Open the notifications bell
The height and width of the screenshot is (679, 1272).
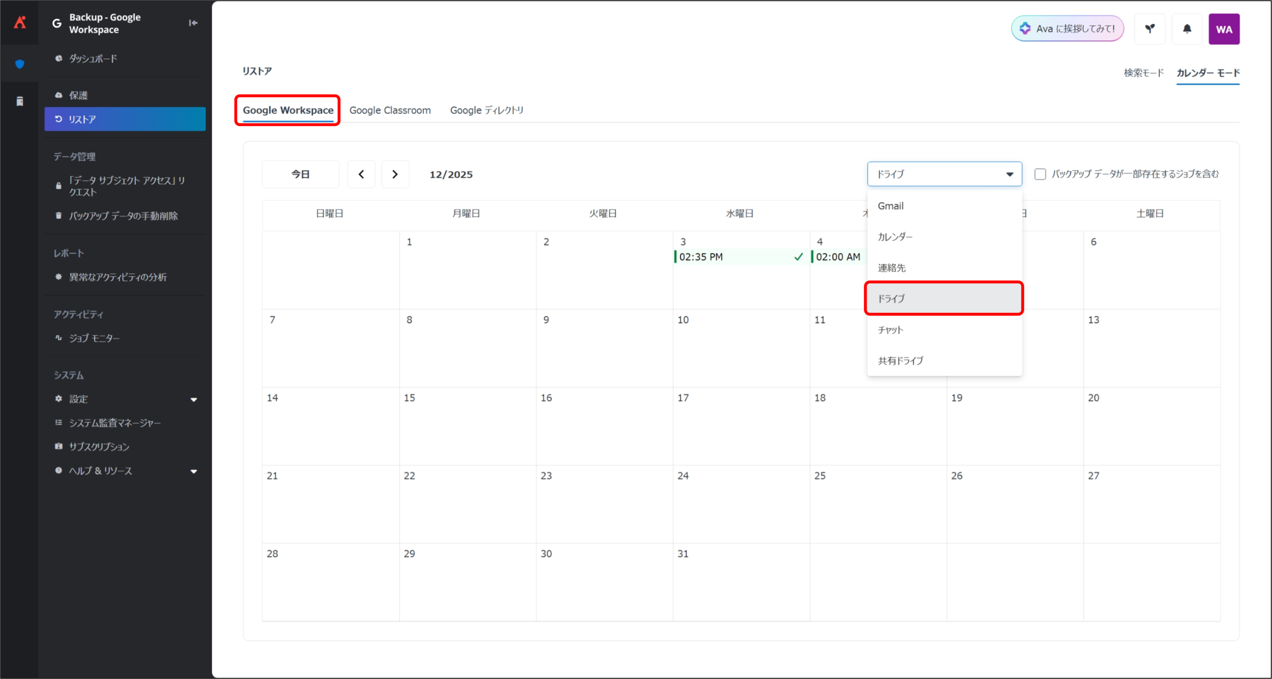point(1187,29)
